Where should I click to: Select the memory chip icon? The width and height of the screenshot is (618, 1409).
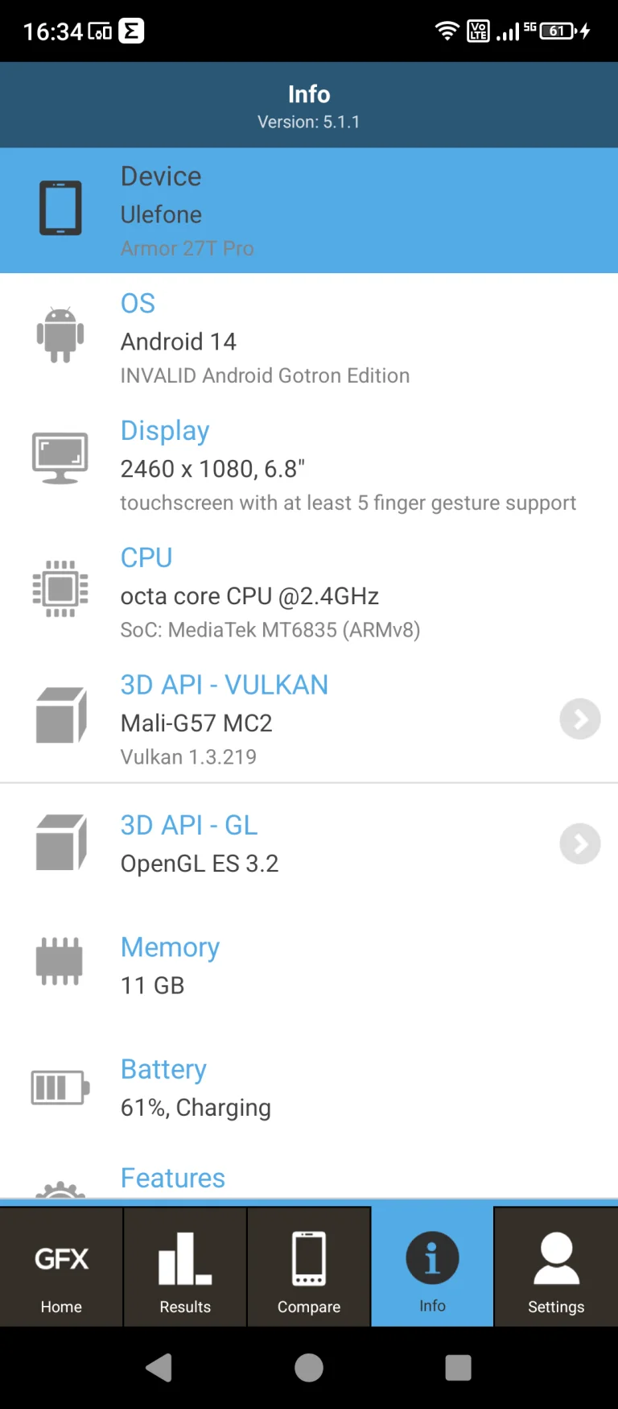pos(60,961)
